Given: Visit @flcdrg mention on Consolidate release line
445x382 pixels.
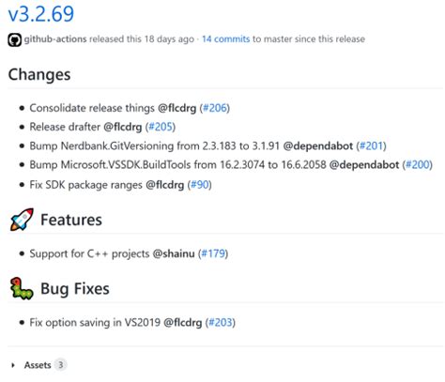Looking at the screenshot, I should pyautogui.click(x=176, y=108).
